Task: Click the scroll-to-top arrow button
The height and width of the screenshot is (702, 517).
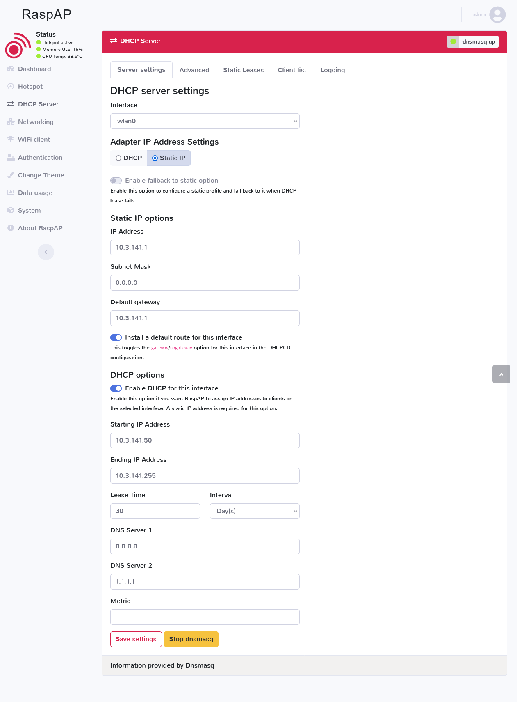Action: coord(501,374)
